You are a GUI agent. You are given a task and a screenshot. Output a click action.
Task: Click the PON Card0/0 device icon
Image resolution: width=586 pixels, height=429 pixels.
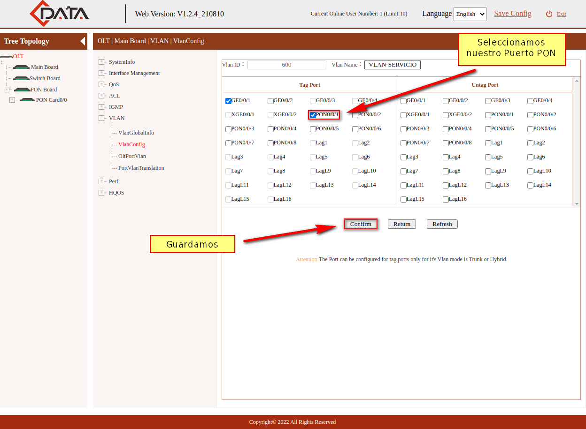click(28, 100)
